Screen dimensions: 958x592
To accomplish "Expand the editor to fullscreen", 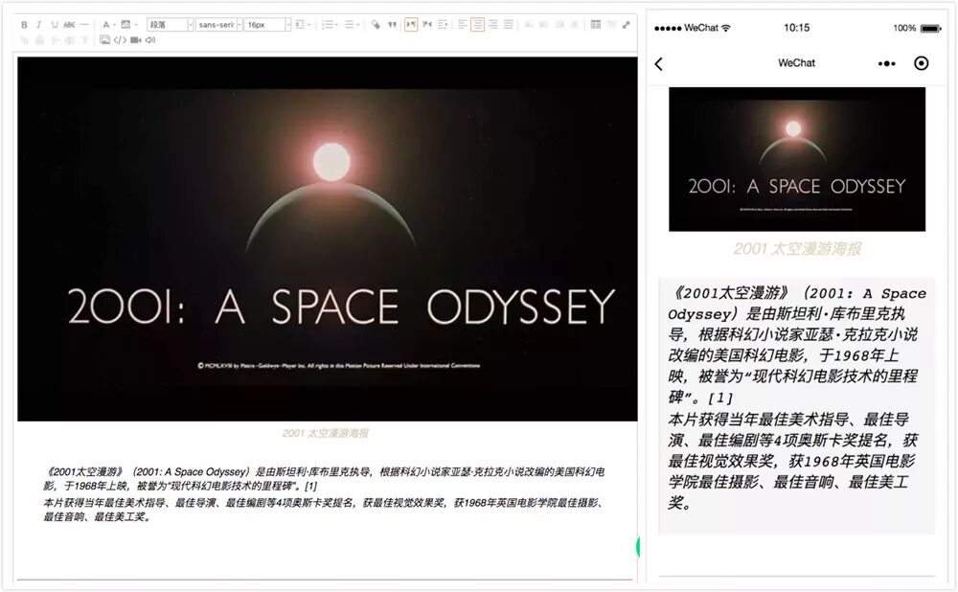I will [627, 25].
